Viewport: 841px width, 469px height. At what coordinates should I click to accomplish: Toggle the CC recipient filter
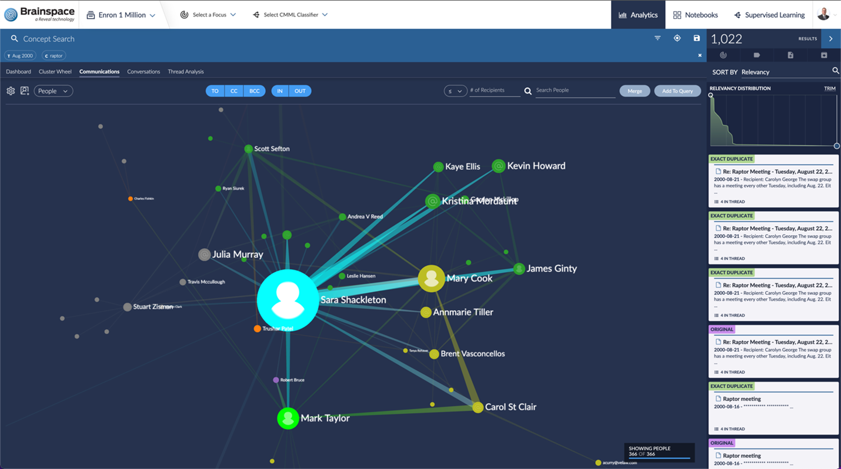click(234, 91)
